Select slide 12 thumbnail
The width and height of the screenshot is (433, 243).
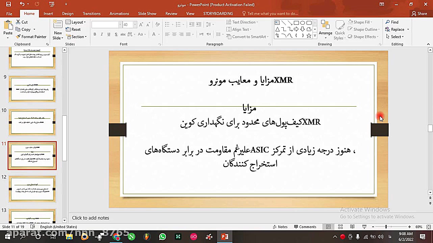(x=32, y=189)
